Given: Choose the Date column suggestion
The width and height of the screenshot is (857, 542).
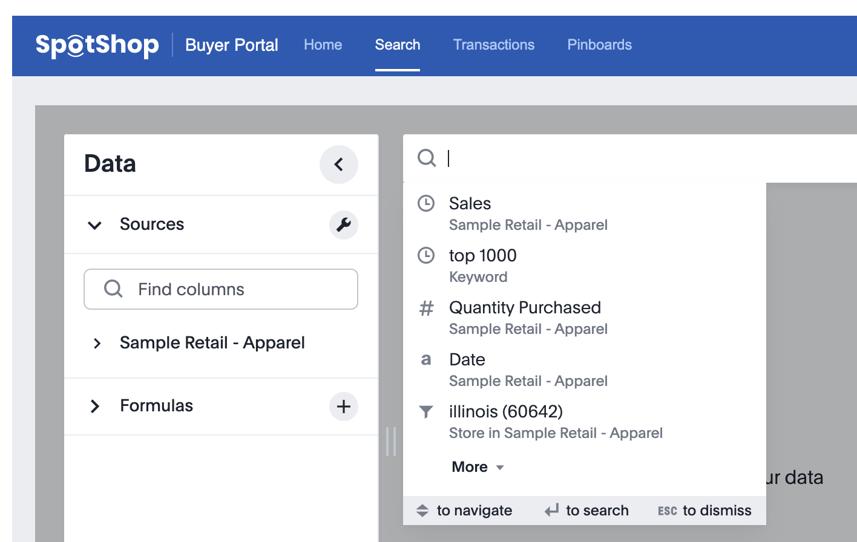Looking at the screenshot, I should pyautogui.click(x=467, y=360).
